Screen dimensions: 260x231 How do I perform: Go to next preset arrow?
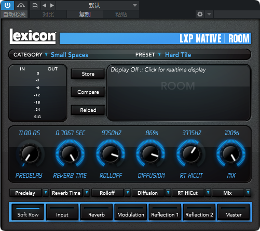(52, 6)
